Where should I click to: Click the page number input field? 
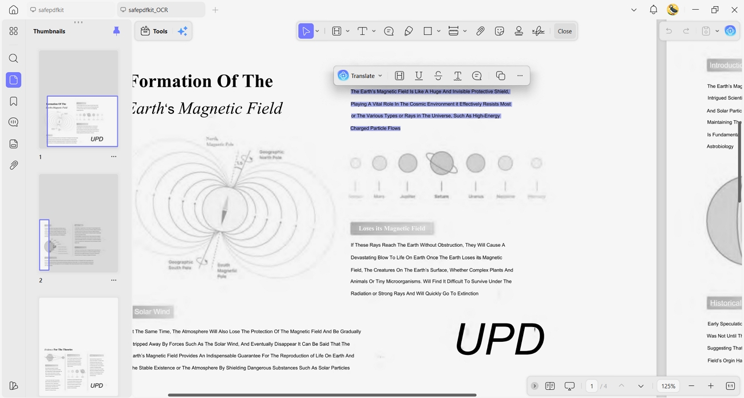[592, 386]
